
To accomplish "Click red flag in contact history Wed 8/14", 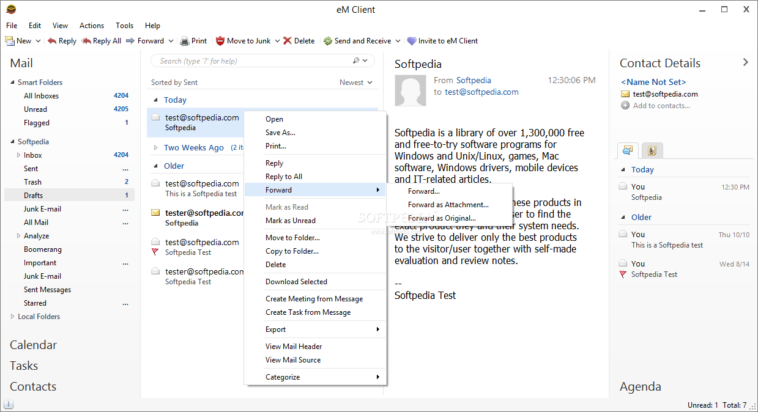I will (623, 274).
